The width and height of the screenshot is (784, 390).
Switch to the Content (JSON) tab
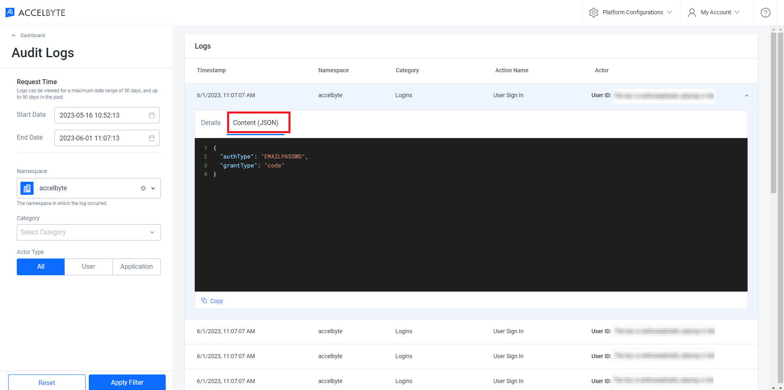256,123
